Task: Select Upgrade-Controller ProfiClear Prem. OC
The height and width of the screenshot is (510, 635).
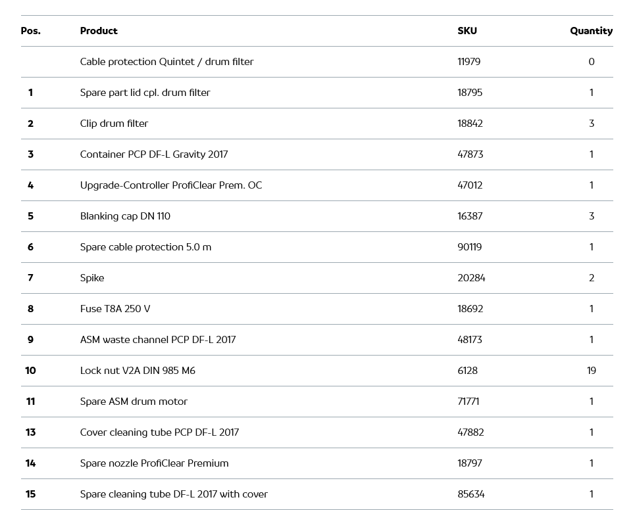Action: 170,185
